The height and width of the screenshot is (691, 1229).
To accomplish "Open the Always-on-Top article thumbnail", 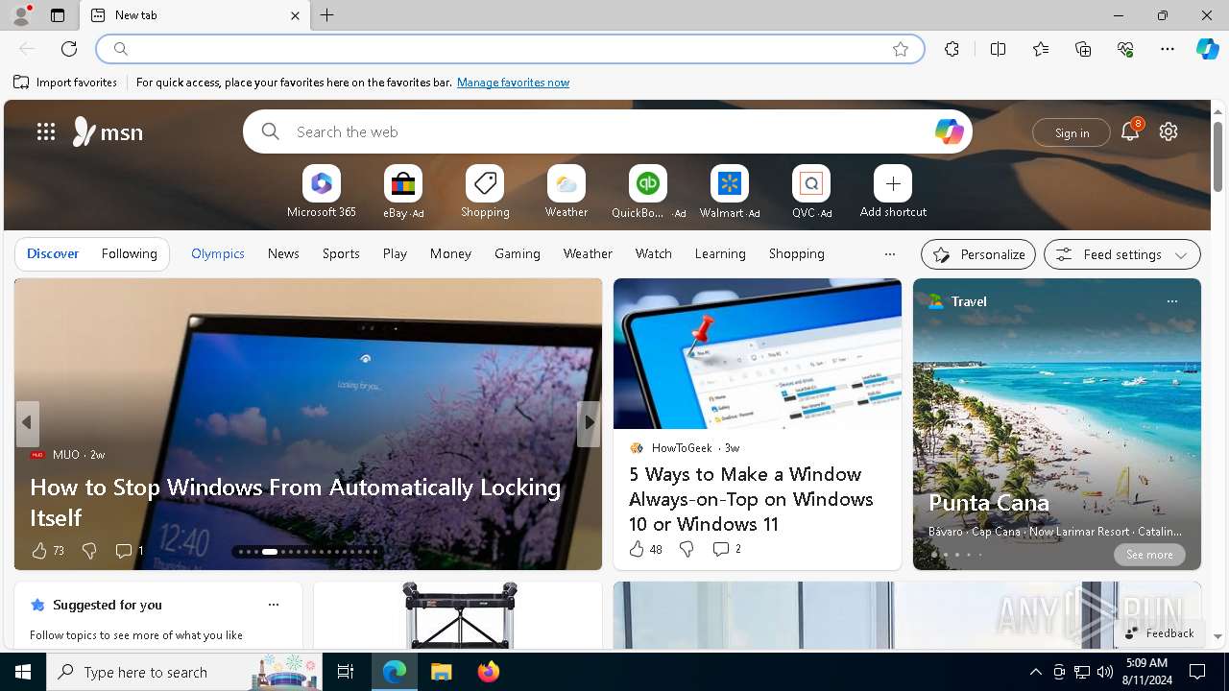I will pyautogui.click(x=758, y=353).
